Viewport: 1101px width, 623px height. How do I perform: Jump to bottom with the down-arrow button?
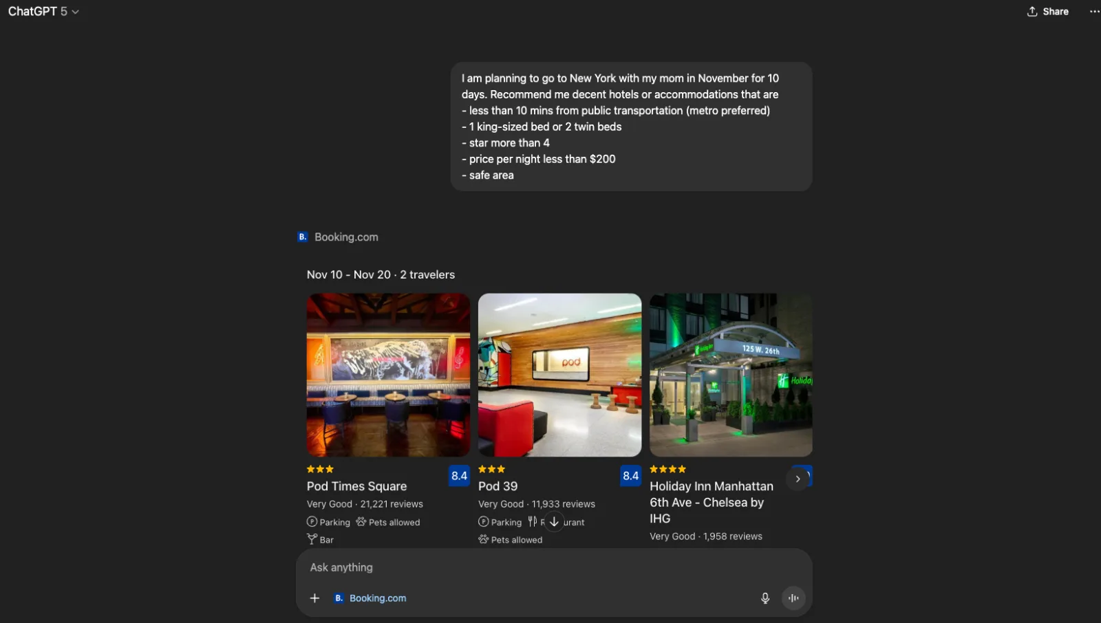tap(554, 522)
